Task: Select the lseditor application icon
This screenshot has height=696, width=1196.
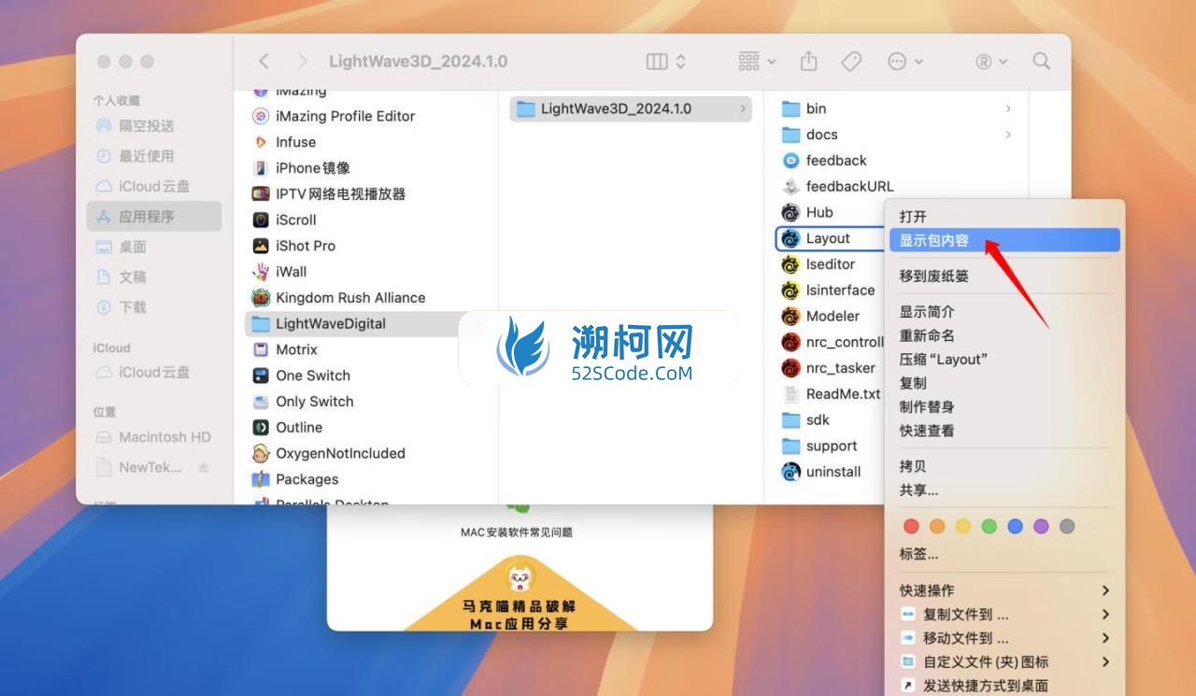Action: coord(790,264)
